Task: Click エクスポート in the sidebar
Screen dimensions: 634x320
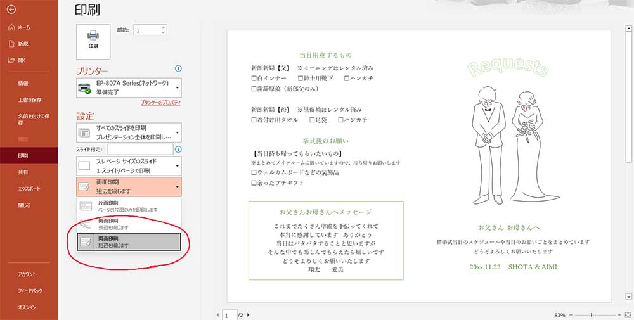Action: [x=29, y=189]
